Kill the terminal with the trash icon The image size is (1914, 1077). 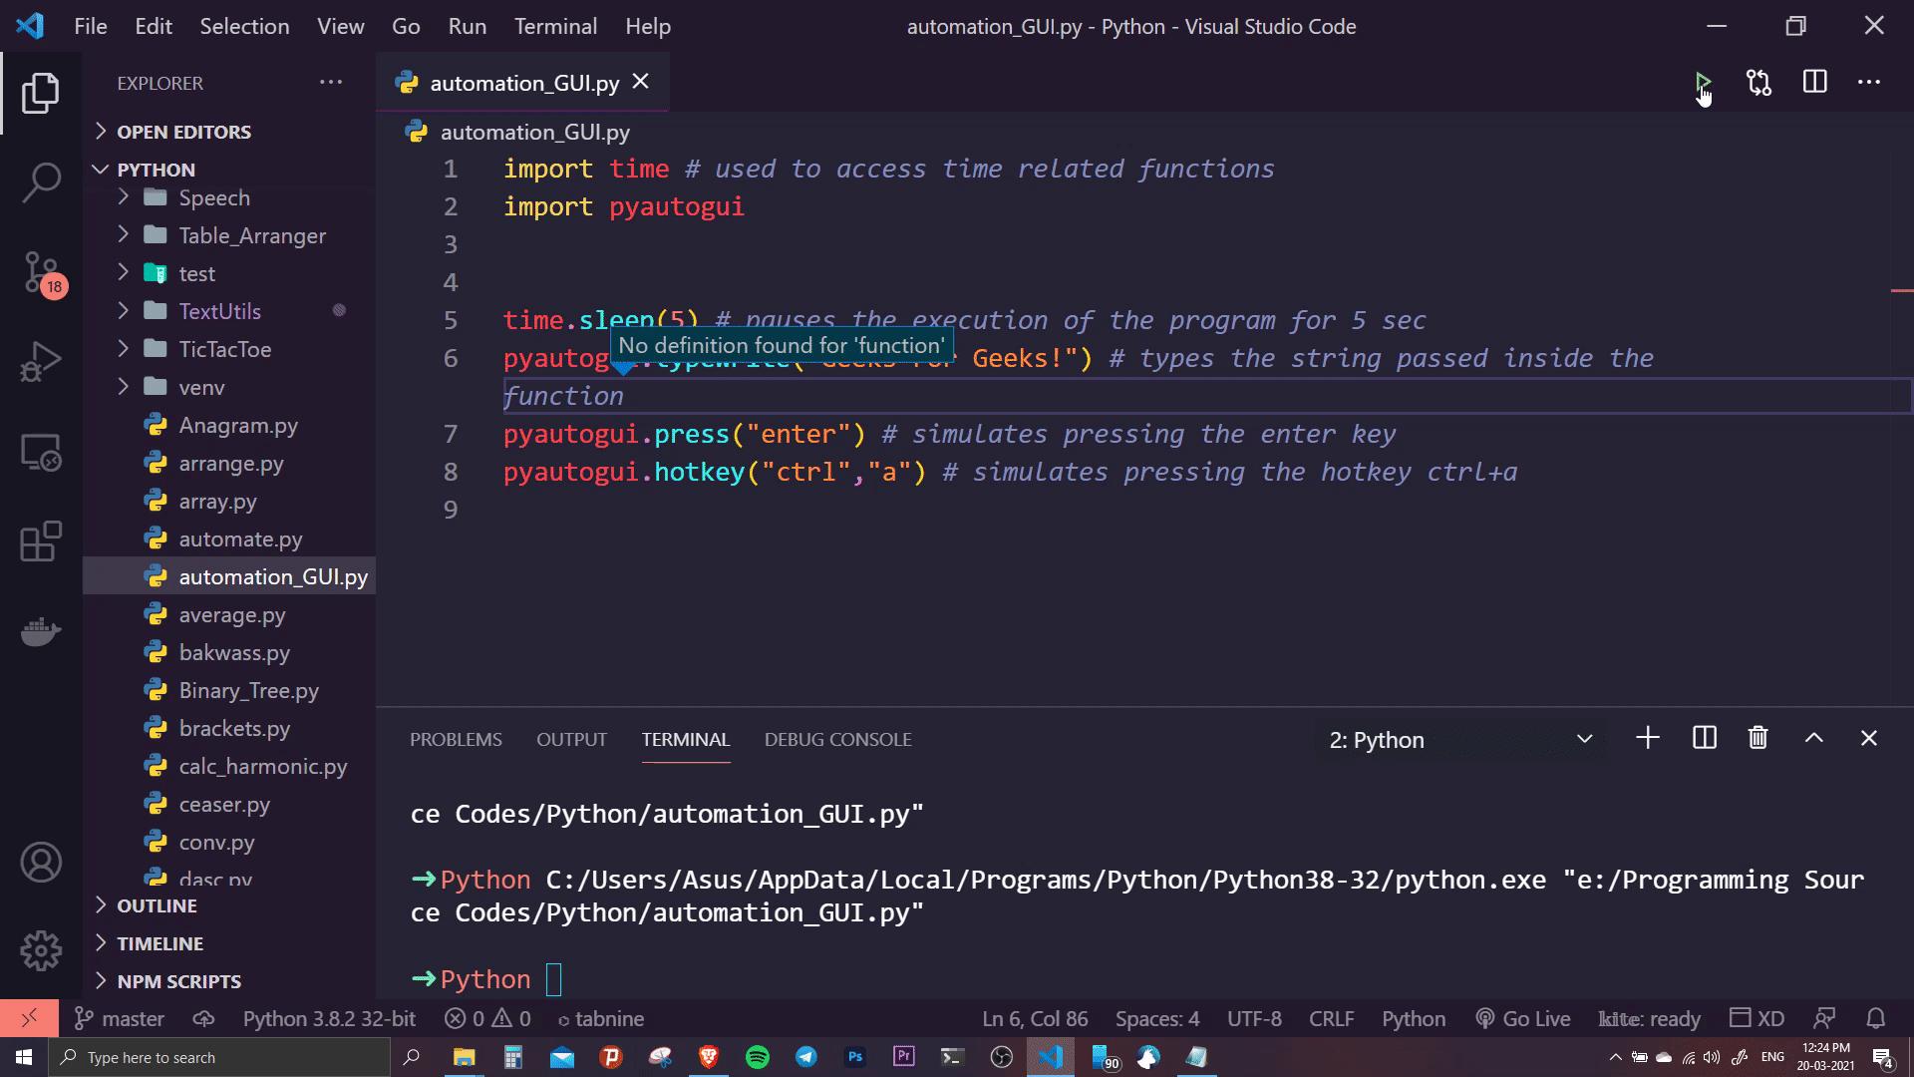(1757, 738)
